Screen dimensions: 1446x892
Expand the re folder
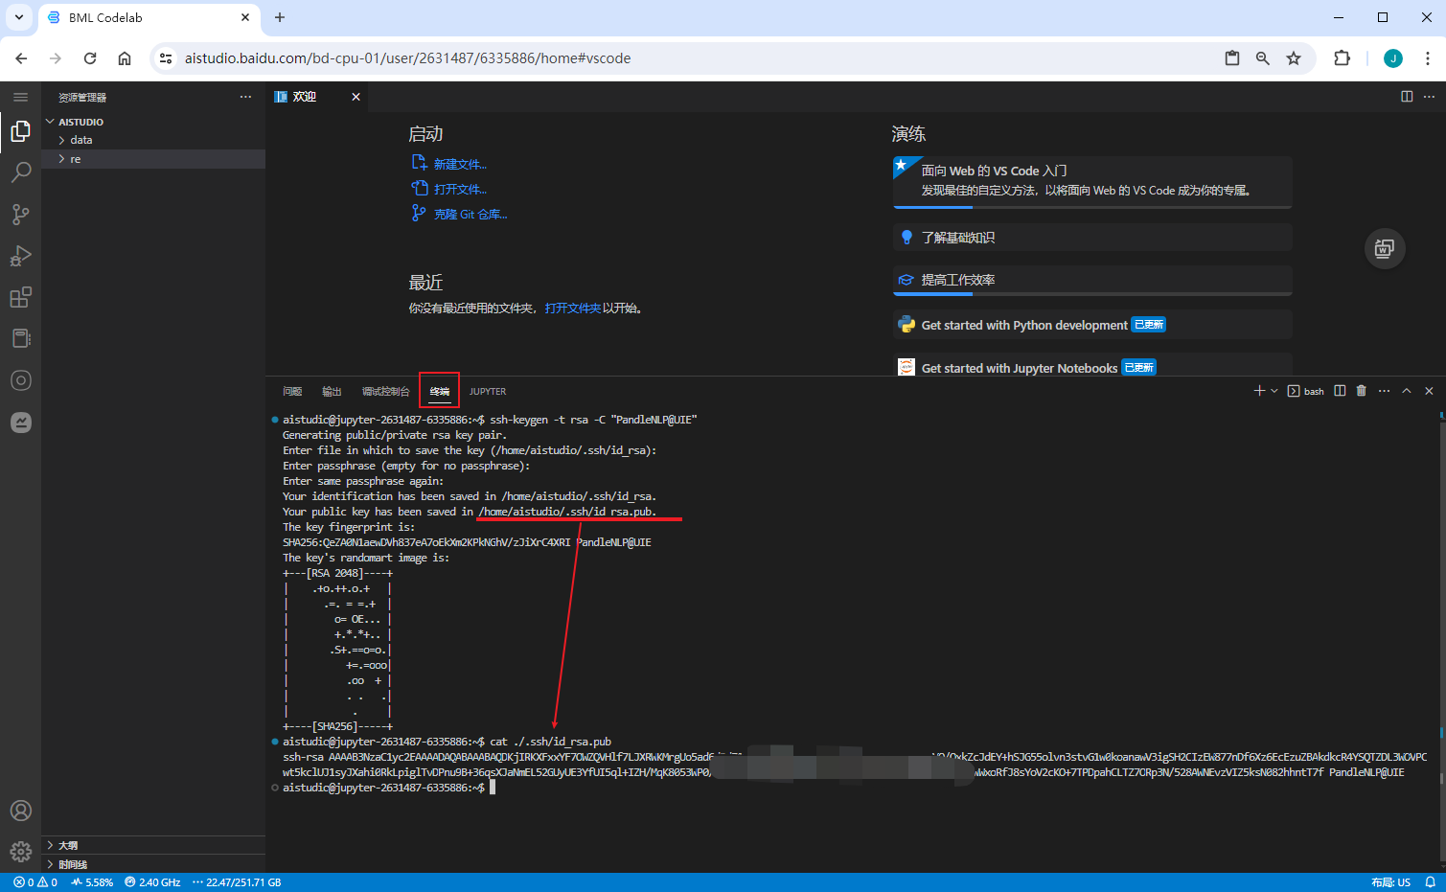153,159
